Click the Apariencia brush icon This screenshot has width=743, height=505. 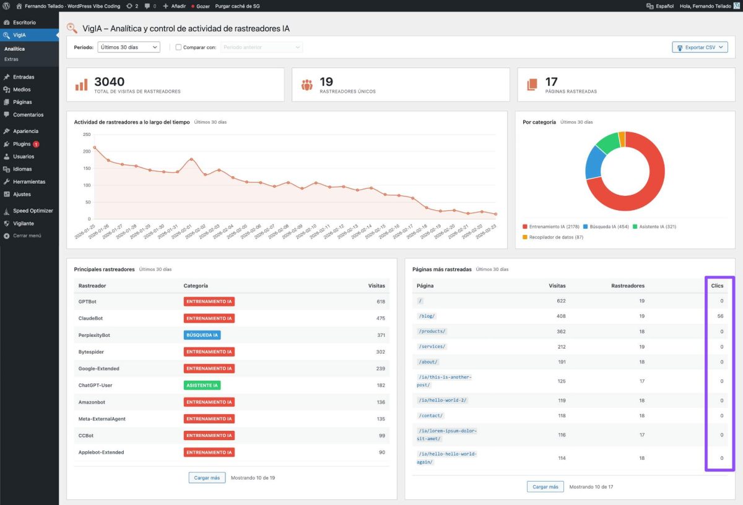7,131
